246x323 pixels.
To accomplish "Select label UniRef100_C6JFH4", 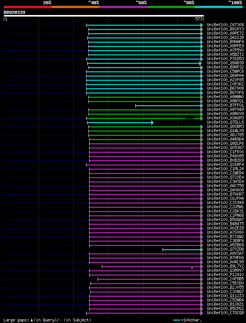I will [x=225, y=198].
